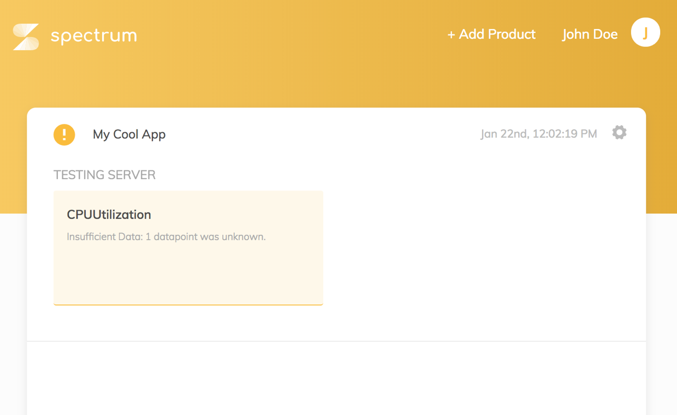Select the My Cool App title
This screenshot has width=677, height=415.
coord(129,134)
